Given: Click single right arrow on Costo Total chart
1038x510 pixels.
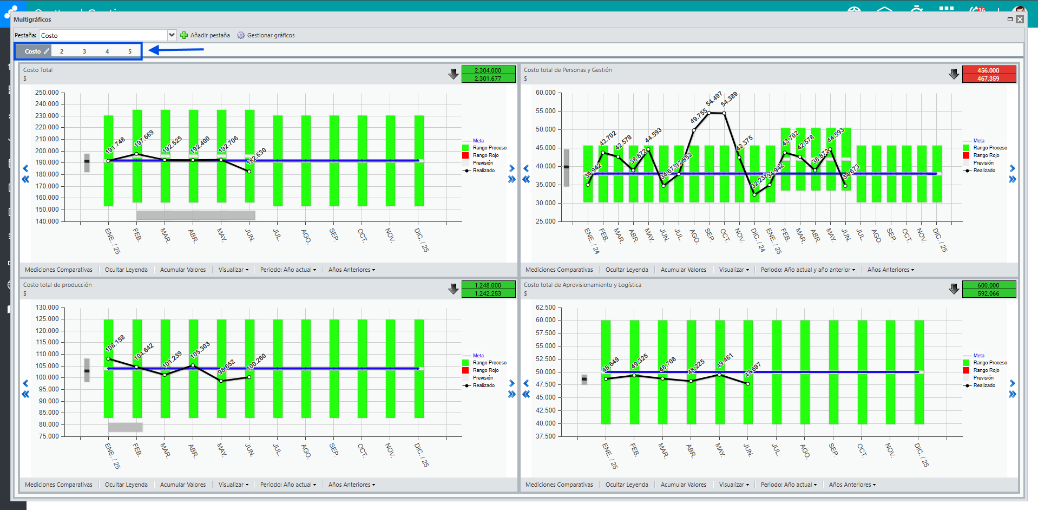Looking at the screenshot, I should 511,168.
